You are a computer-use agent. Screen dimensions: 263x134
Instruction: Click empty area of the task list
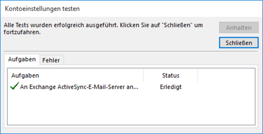point(131,108)
